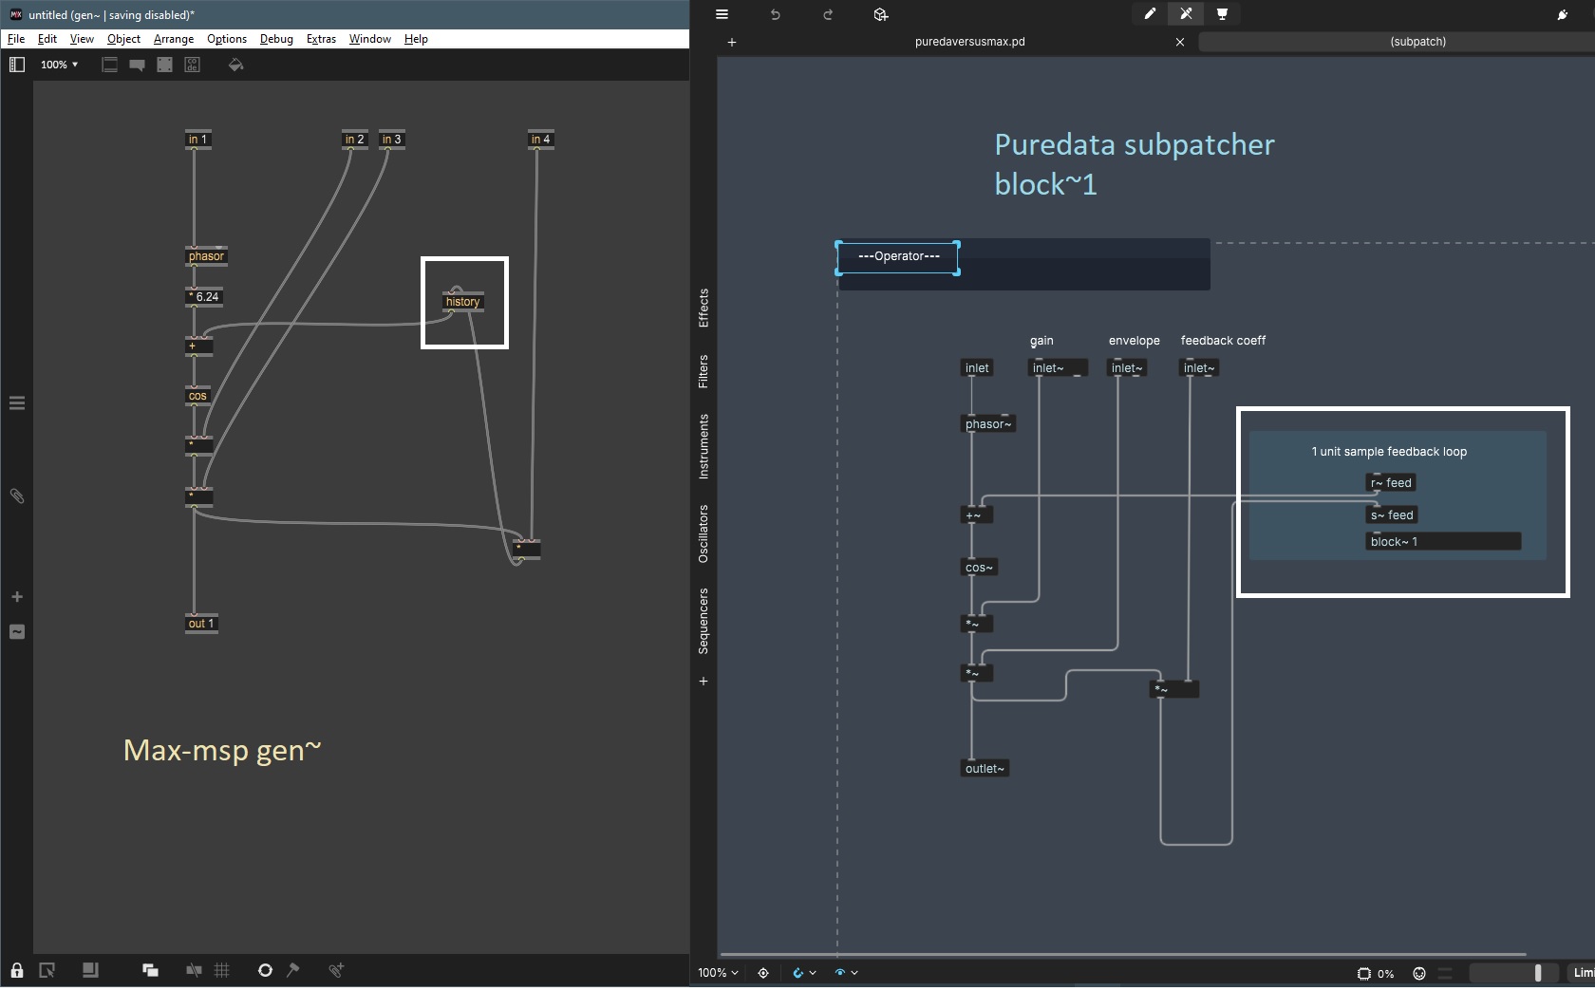Open the Instruments category in plugdata sidebar

coord(704,446)
